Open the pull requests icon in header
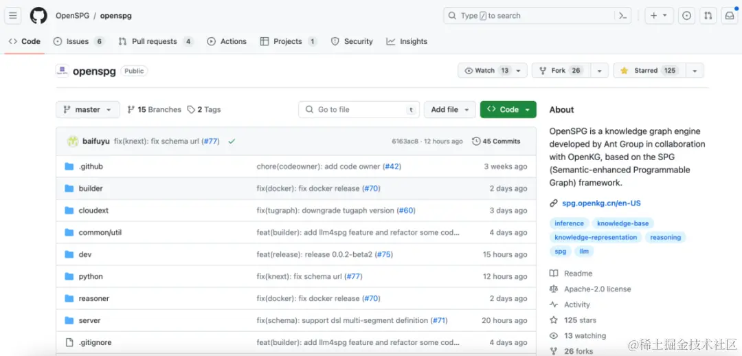The width and height of the screenshot is (742, 356). point(708,15)
